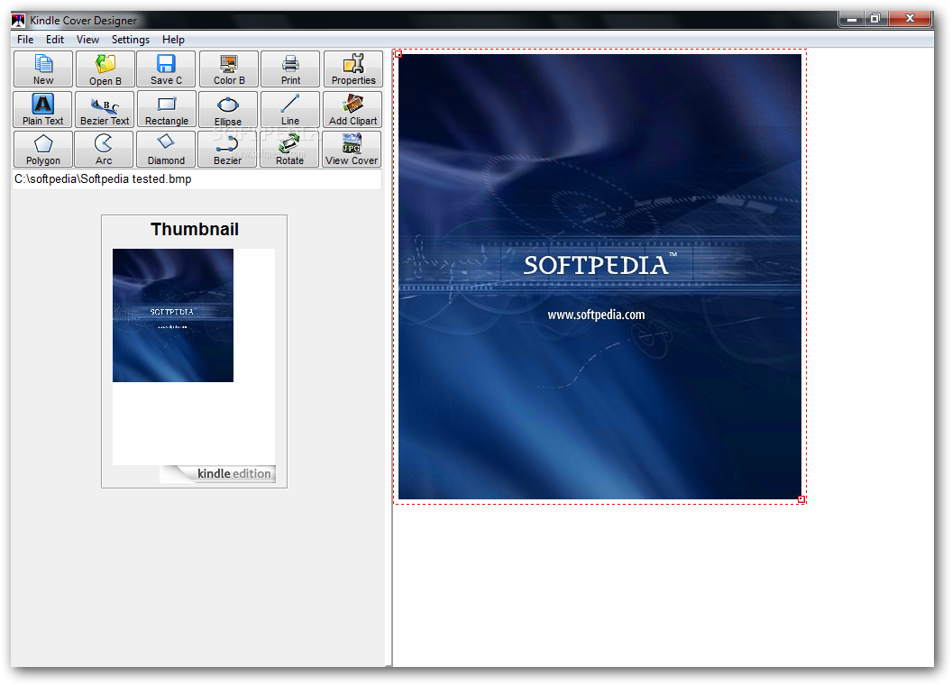Viewport: 952px width, 685px height.
Task: Open a background with Open B
Action: pyautogui.click(x=105, y=68)
